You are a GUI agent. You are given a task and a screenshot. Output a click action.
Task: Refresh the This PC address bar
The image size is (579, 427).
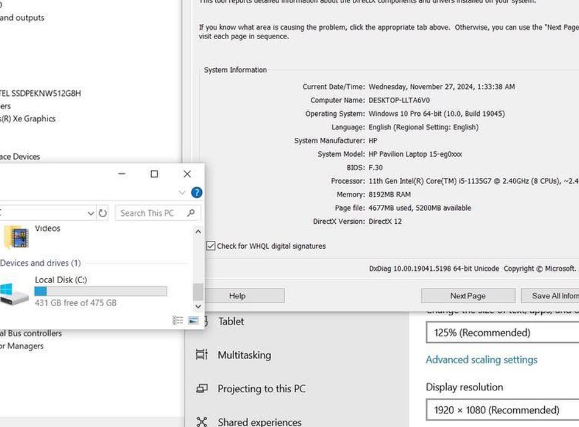tap(102, 213)
